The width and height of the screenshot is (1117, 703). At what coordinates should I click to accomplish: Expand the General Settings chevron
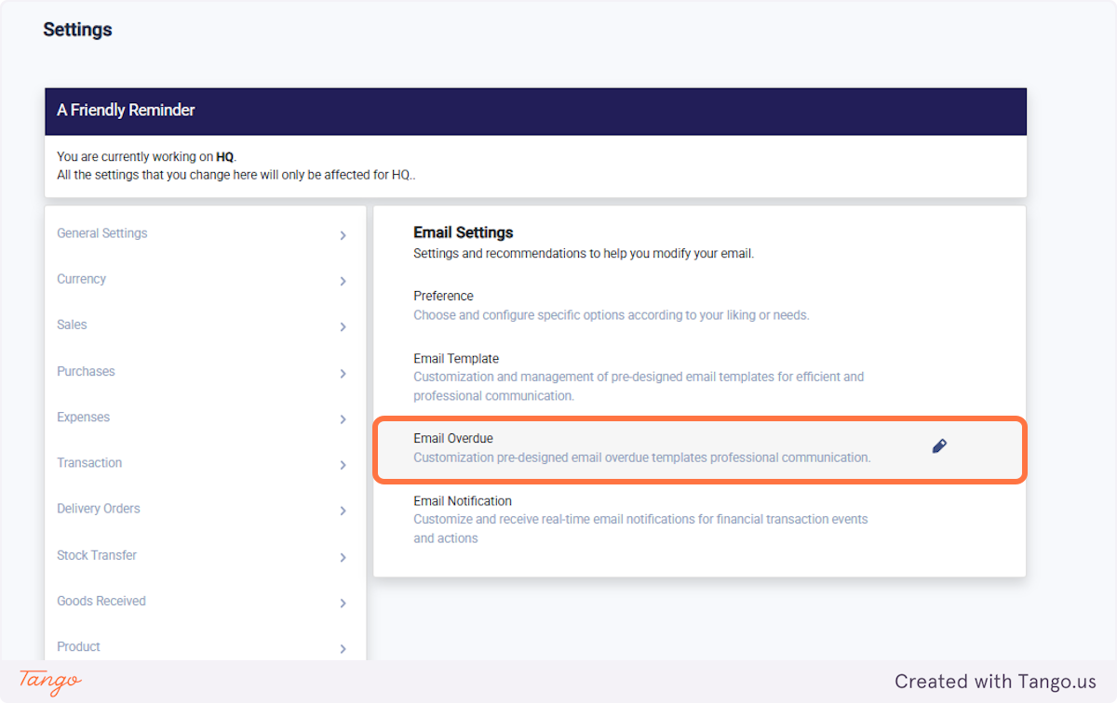(x=343, y=235)
